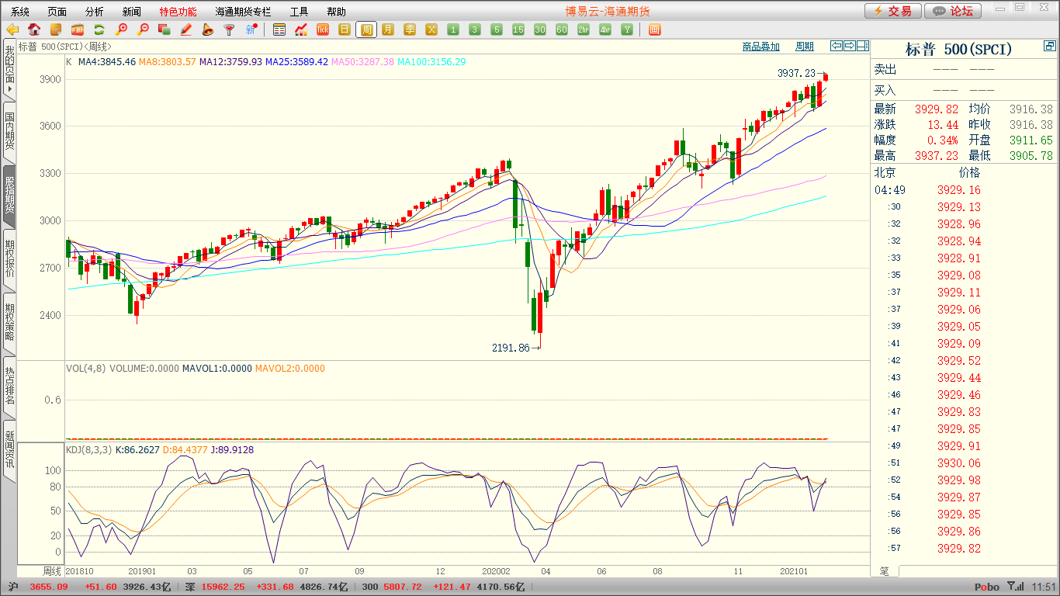Image resolution: width=1060 pixels, height=596 pixels.
Task: Click the F10 info toolbar icon
Action: click(x=78, y=29)
